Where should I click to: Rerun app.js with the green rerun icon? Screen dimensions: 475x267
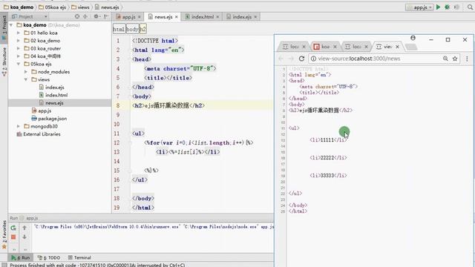(13, 228)
